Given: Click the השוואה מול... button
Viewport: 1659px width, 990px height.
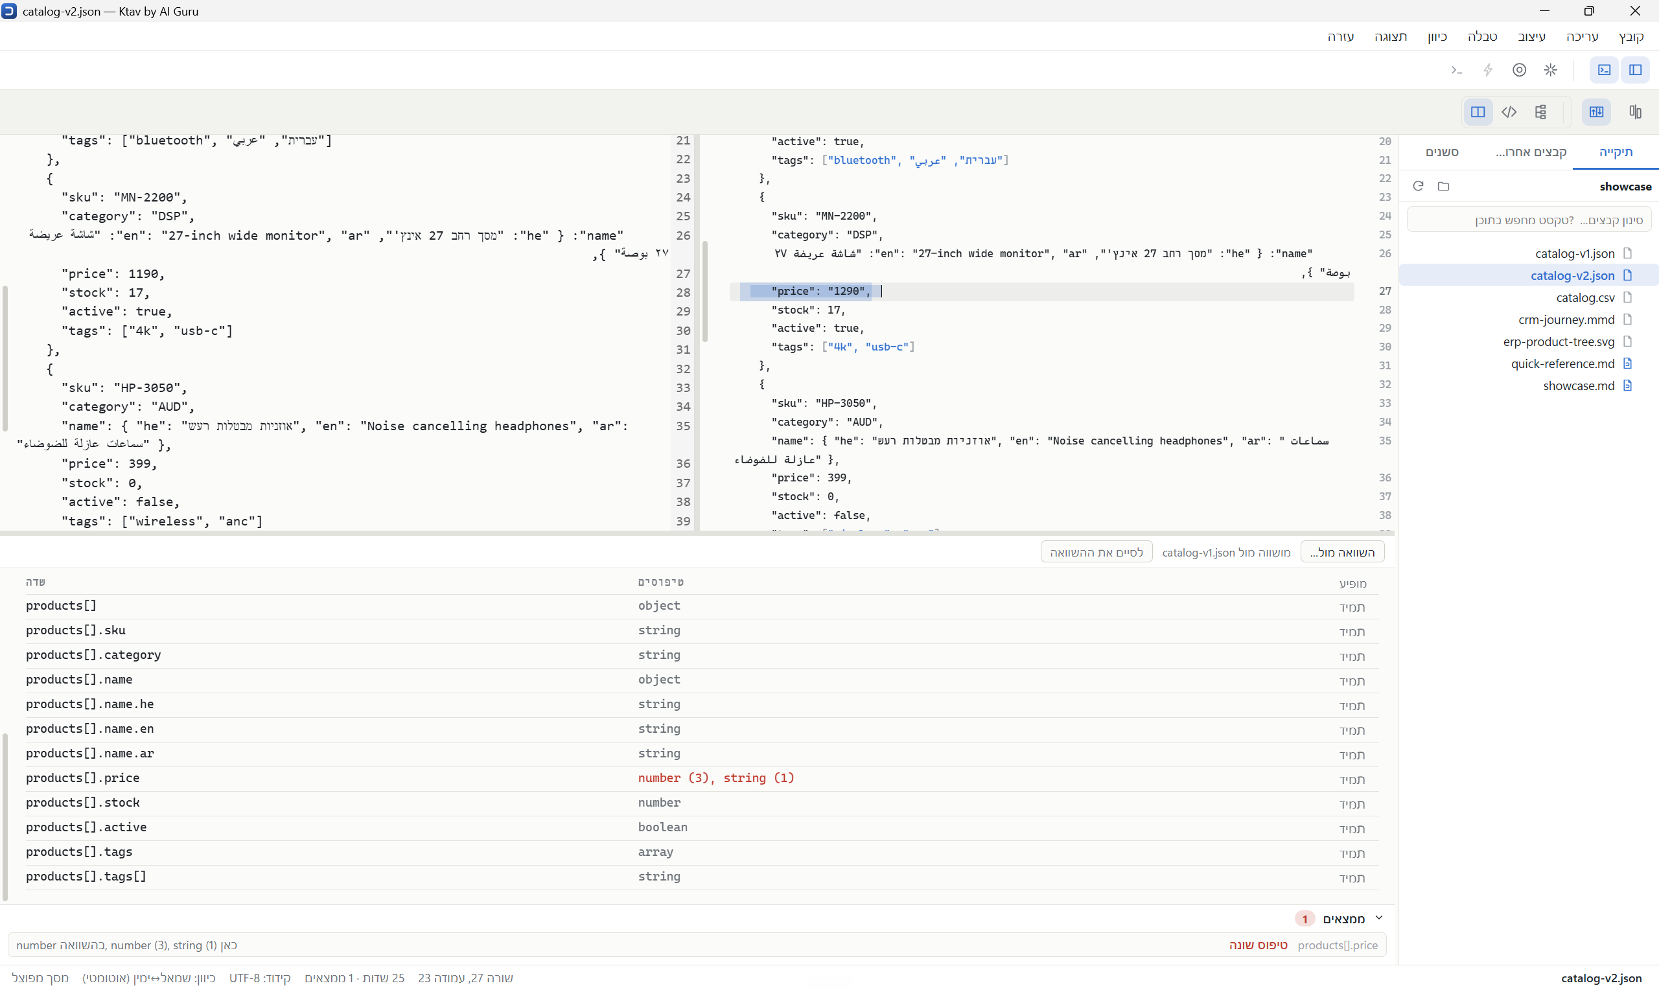Looking at the screenshot, I should point(1342,553).
